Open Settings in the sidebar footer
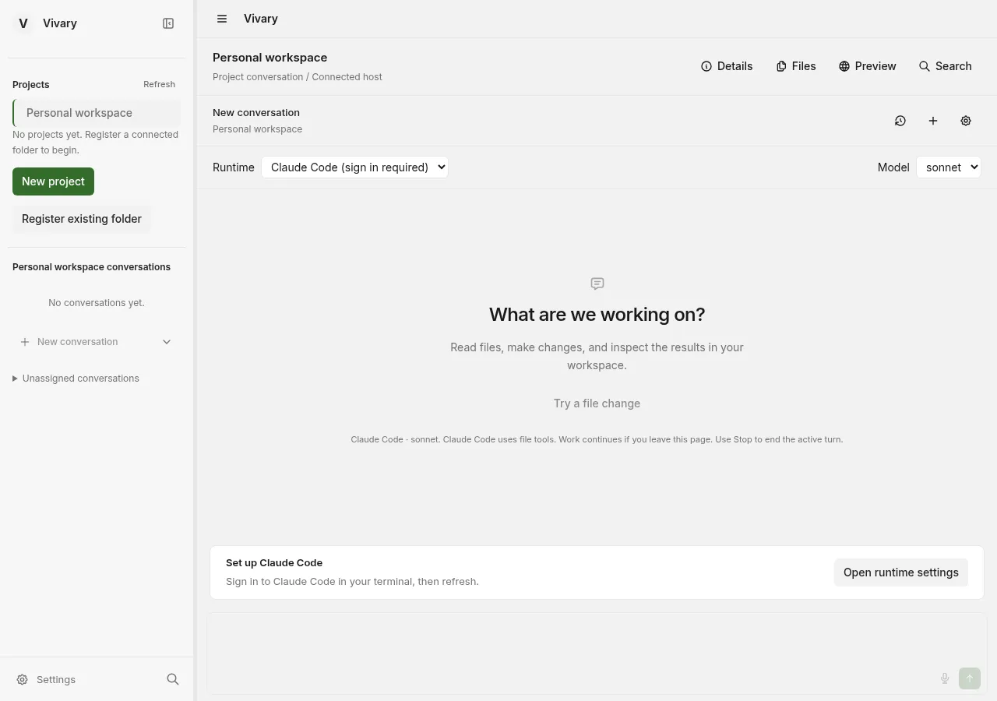The image size is (997, 701). 47,679
